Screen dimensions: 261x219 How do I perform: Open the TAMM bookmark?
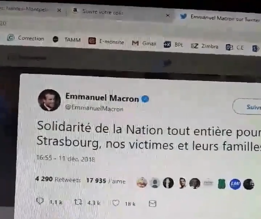click(x=66, y=40)
